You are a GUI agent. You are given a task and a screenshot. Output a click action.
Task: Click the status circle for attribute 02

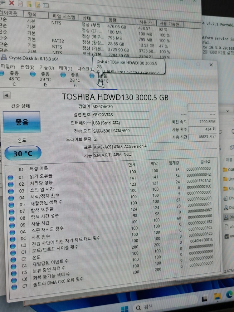pyautogui.click(x=11, y=184)
